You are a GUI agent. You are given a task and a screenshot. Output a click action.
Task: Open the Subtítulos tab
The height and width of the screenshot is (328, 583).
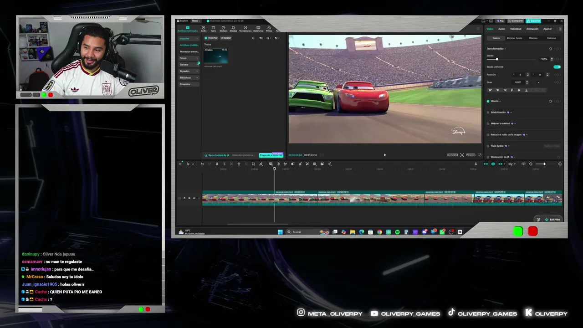258,29
